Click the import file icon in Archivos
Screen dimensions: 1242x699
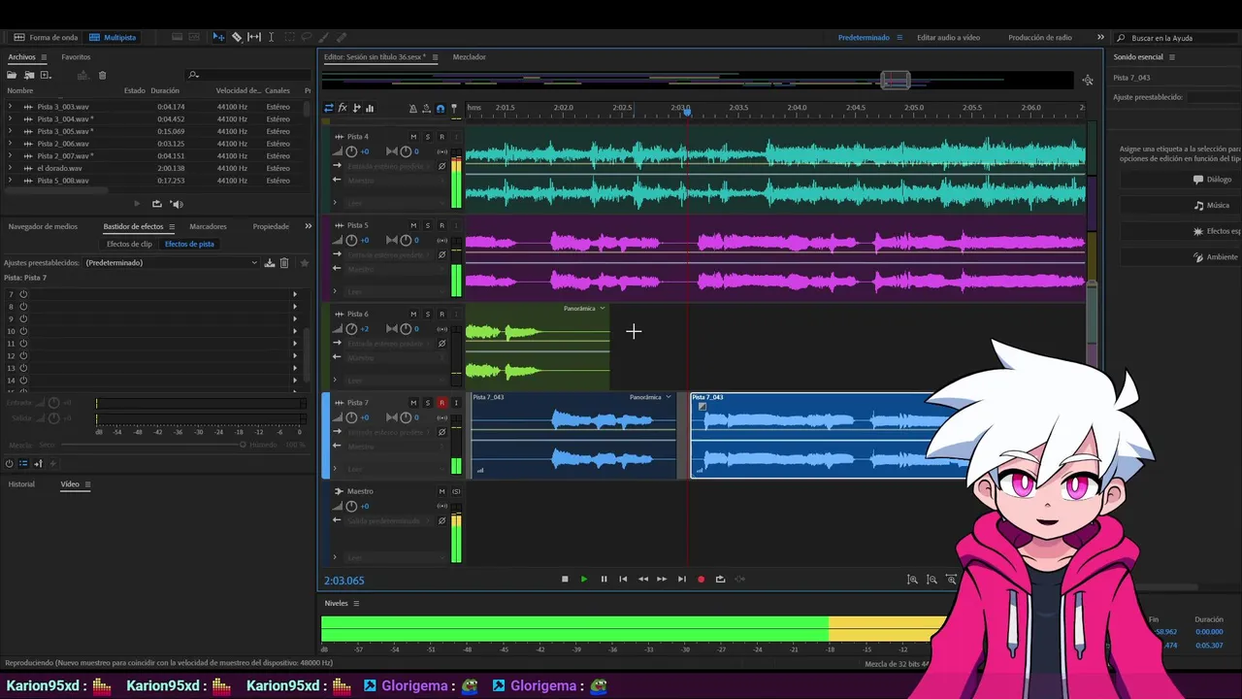pos(29,75)
